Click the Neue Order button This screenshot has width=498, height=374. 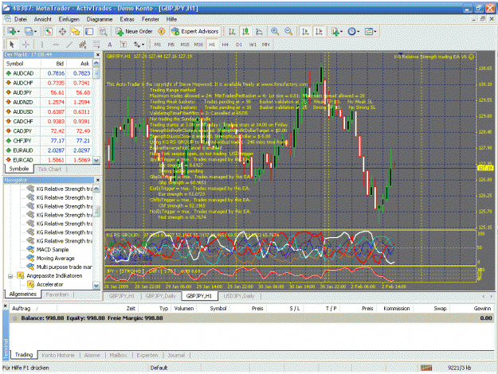click(134, 31)
